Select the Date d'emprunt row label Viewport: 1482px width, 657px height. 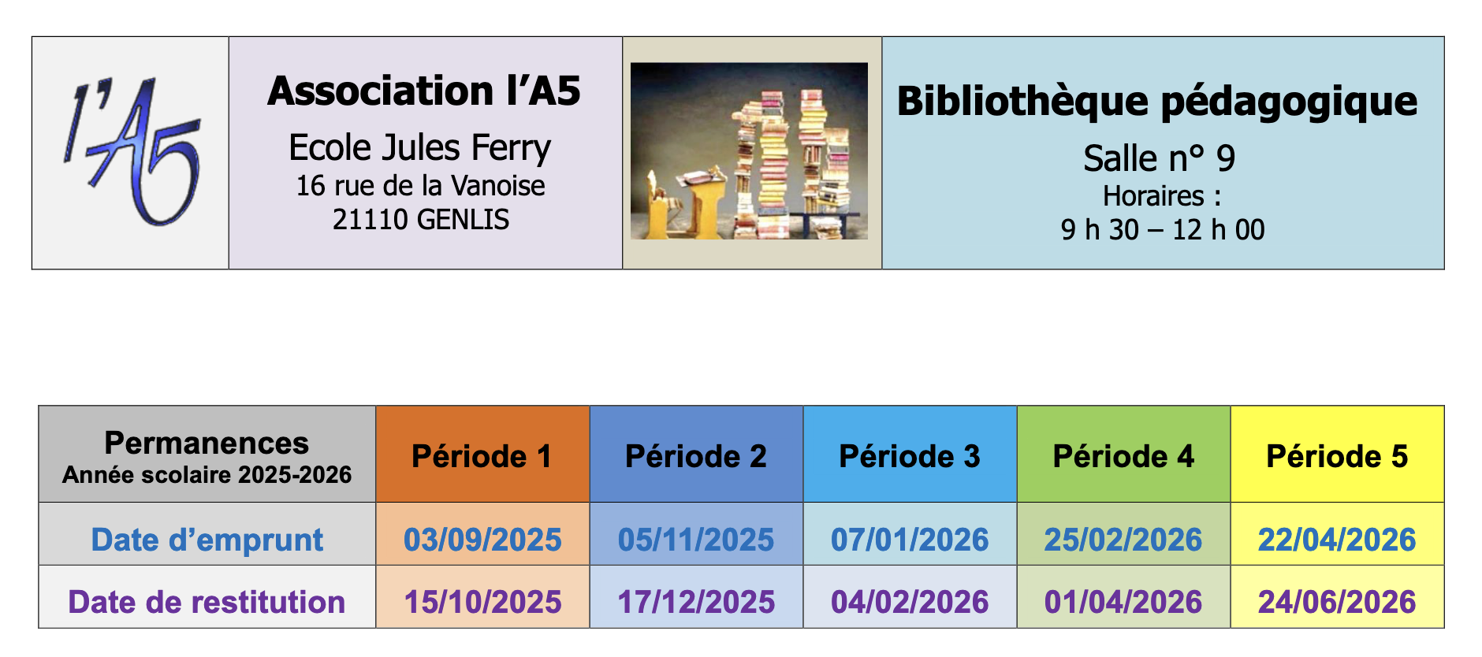point(207,540)
